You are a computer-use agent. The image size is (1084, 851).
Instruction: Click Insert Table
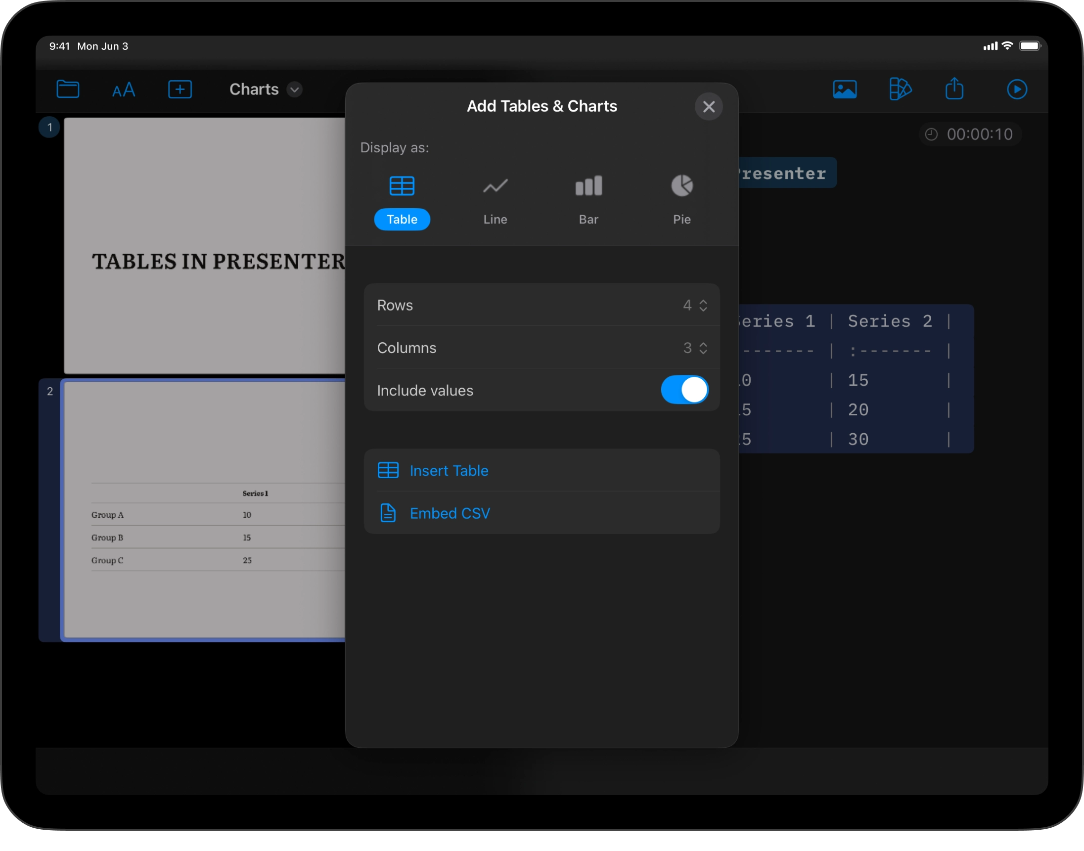pyautogui.click(x=449, y=470)
